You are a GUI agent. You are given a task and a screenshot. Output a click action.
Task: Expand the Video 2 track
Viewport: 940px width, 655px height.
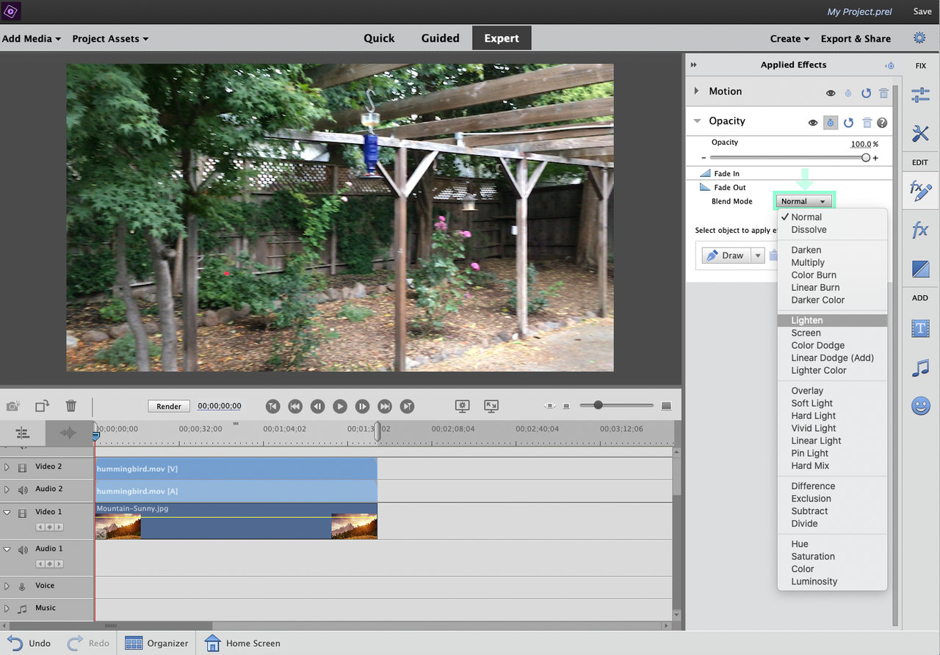point(7,467)
